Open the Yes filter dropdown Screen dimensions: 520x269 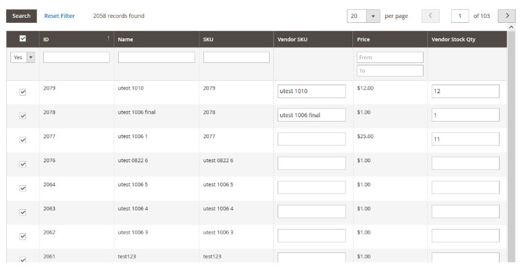click(x=23, y=57)
